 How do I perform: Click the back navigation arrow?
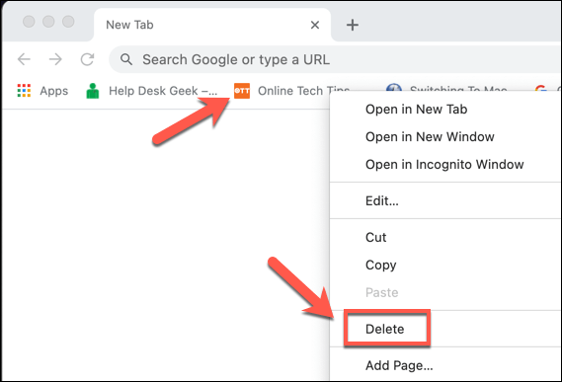point(24,59)
